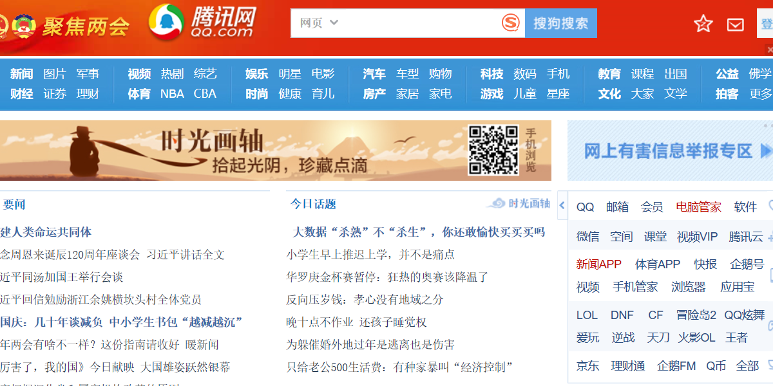The image size is (773, 386).
Task: Select 科技 in the navigation bar
Action: coord(491,74)
